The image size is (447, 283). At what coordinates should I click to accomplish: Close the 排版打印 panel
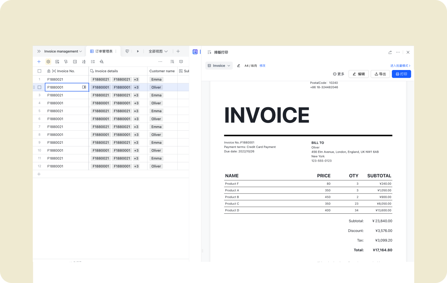(408, 53)
